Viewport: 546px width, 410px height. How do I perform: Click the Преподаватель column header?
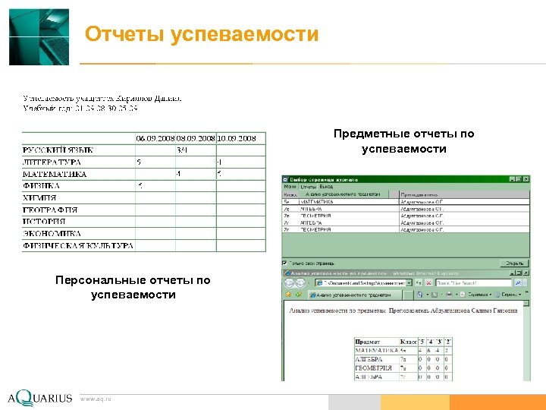pyautogui.click(x=464, y=194)
